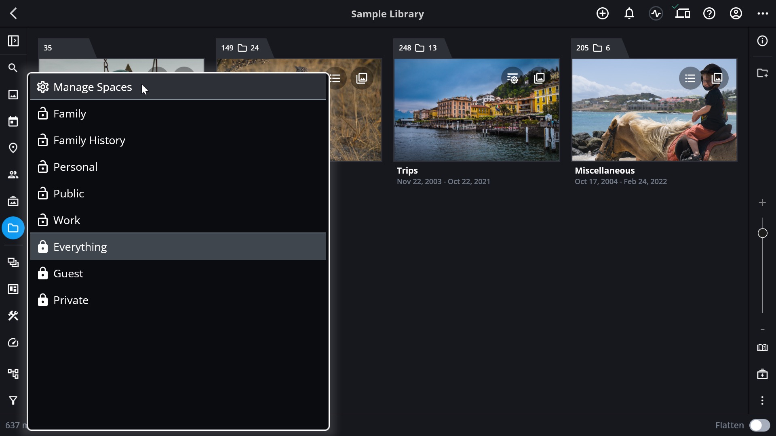776x436 pixels.
Task: Open the account profile menu
Action: pos(736,14)
